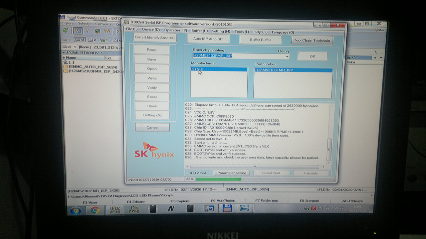This screenshot has width=426, height=239.
Task: Open second iFix prog taskbar icon
Action: tap(133, 209)
